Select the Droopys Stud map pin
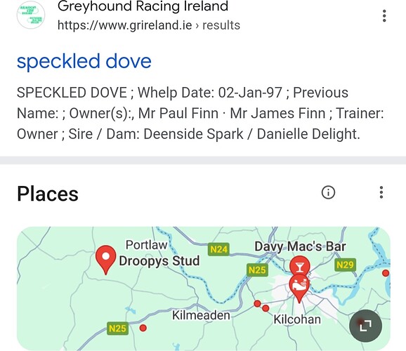406x351 pixels. point(105,260)
